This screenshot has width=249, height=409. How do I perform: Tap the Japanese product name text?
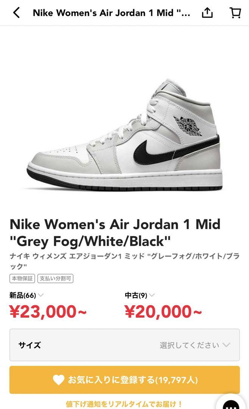tap(124, 261)
